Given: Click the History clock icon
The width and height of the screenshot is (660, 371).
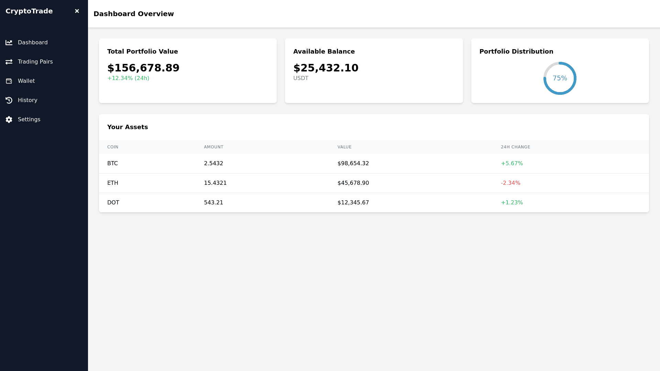Looking at the screenshot, I should [x=9, y=100].
